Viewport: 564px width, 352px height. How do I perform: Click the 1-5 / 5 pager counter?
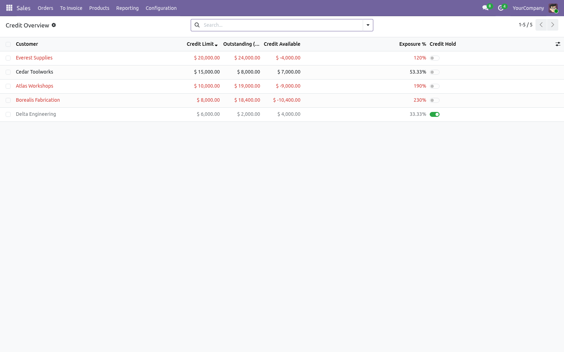[526, 25]
